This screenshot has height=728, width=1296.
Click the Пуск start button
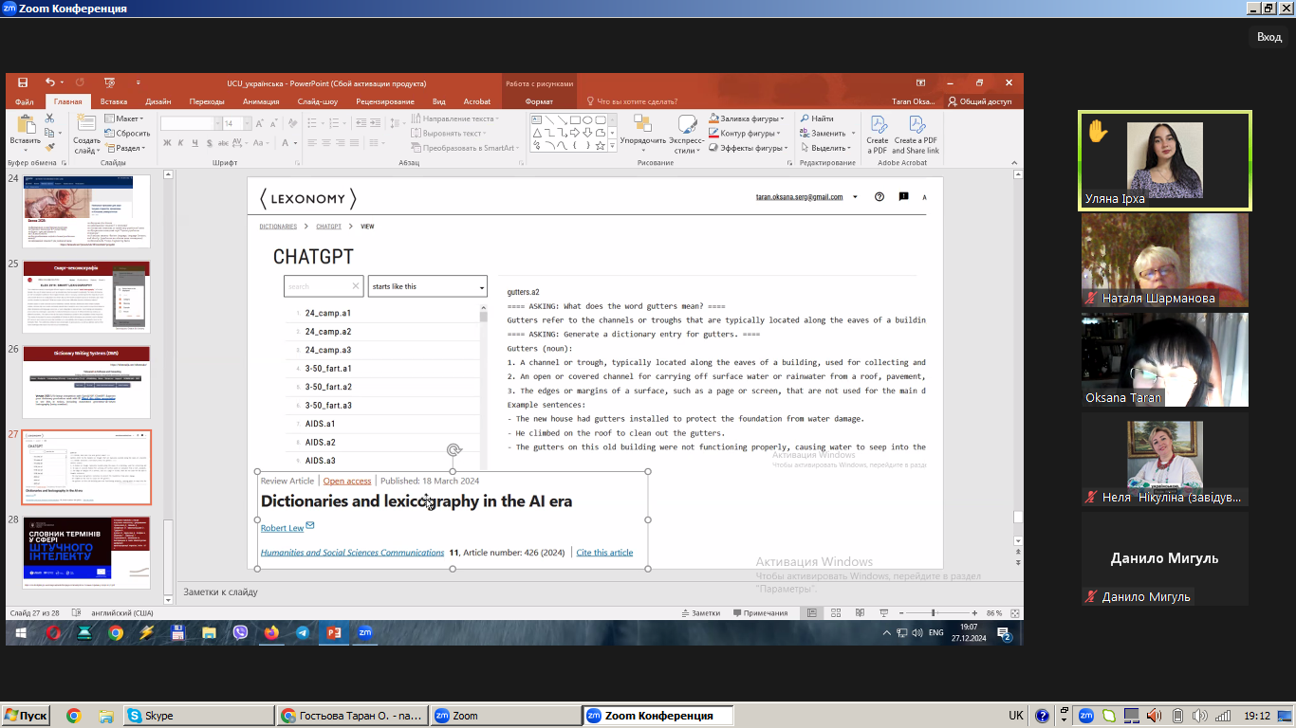click(27, 716)
